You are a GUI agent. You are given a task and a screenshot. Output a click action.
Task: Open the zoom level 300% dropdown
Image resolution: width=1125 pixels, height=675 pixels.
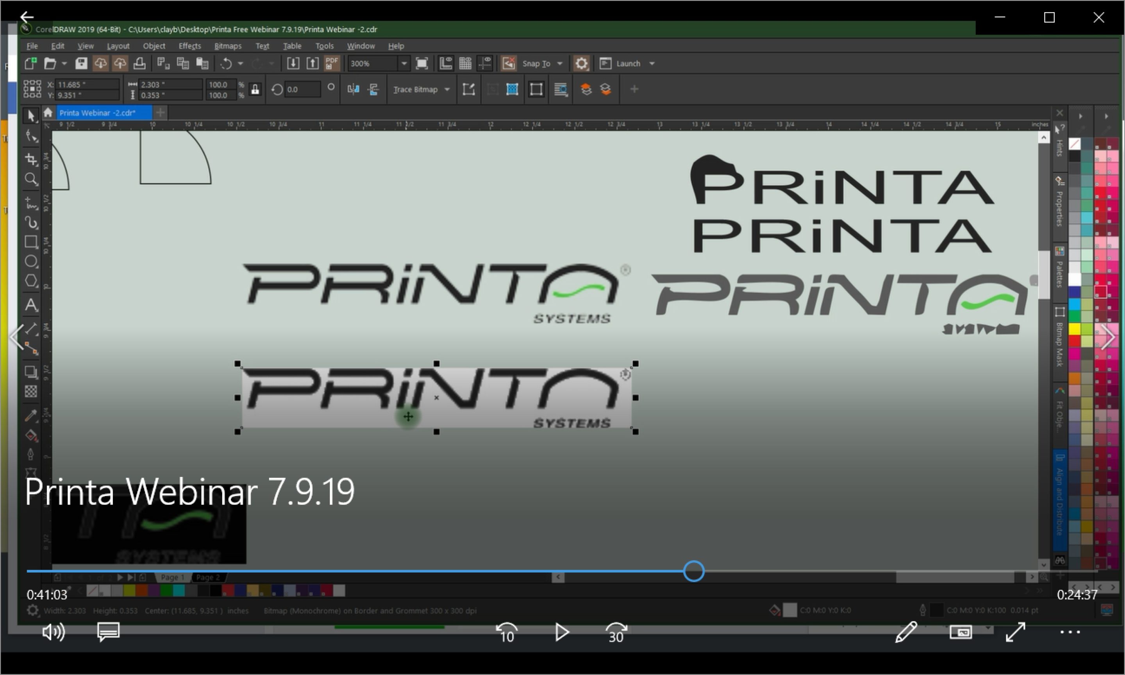coord(403,63)
